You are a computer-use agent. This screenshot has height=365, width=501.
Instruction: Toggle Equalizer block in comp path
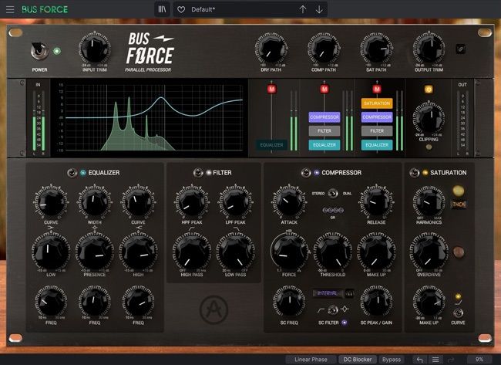pyautogui.click(x=324, y=145)
